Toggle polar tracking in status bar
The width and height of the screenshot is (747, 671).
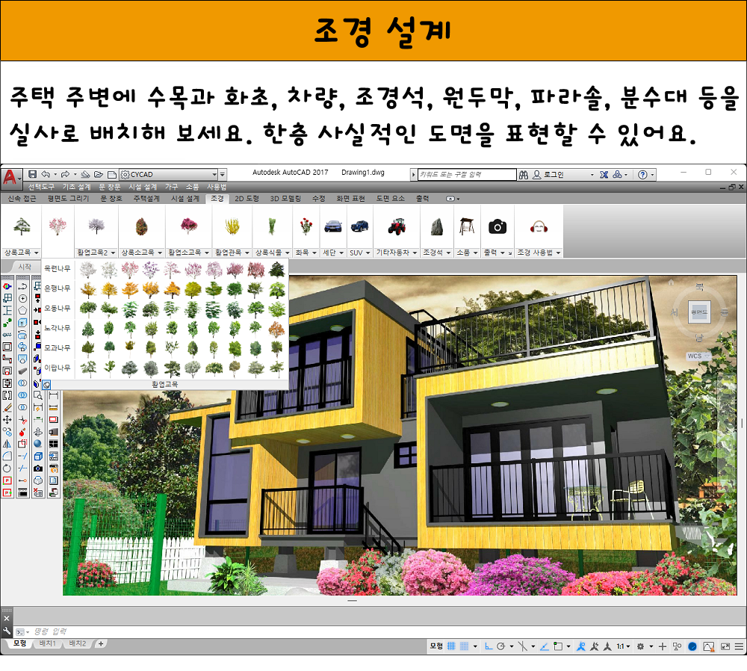click(500, 646)
